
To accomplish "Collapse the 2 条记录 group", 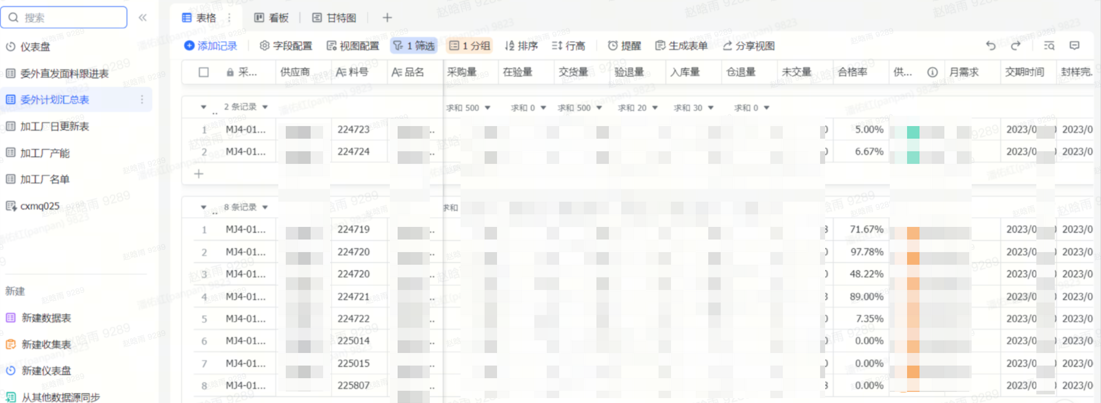I will (x=203, y=107).
